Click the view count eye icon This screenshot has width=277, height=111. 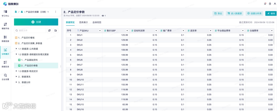(103, 16)
